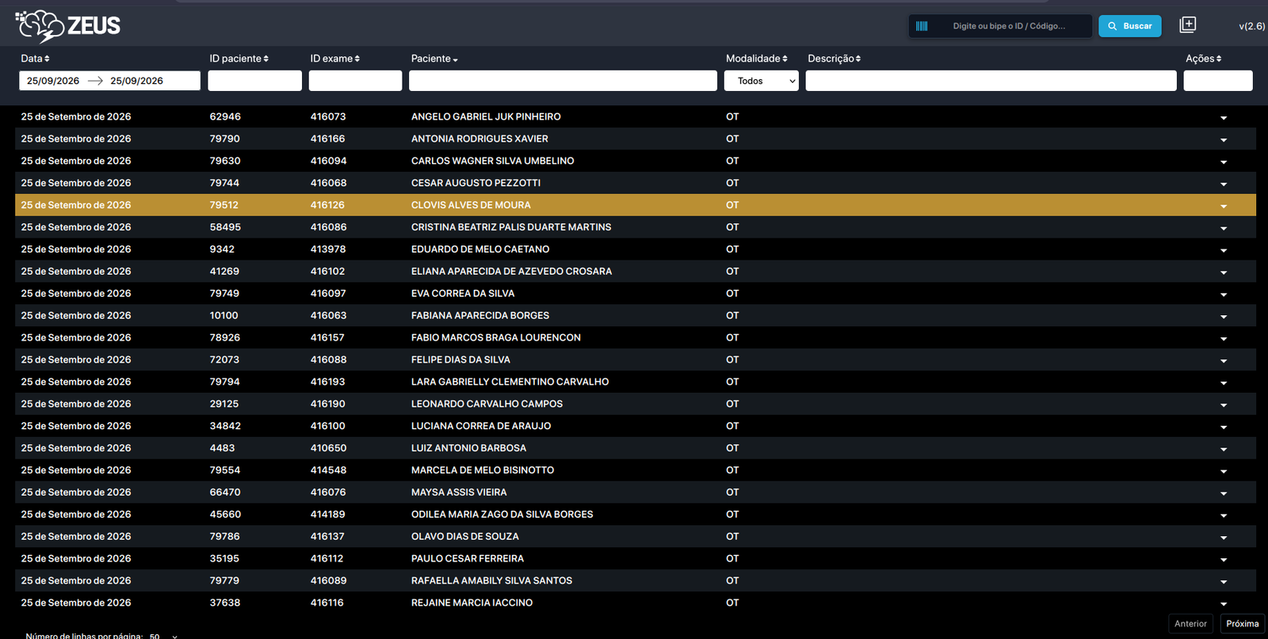This screenshot has width=1268, height=639.
Task: Sort by ID exame column header
Action: point(334,59)
